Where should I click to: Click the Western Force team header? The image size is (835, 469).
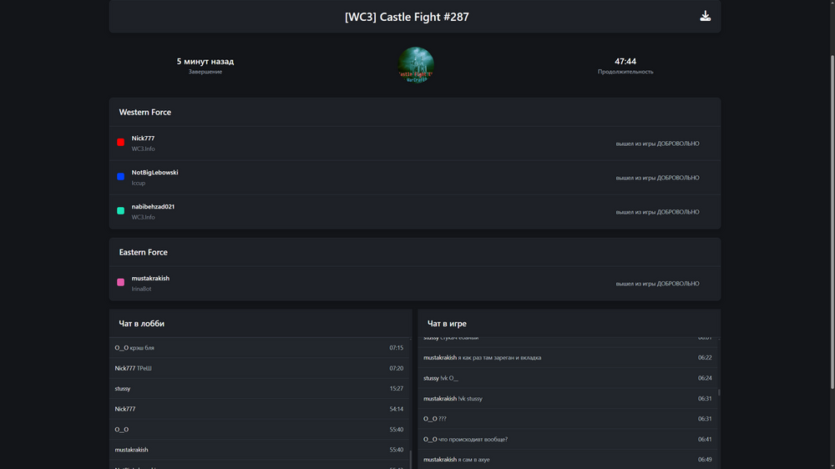[145, 112]
